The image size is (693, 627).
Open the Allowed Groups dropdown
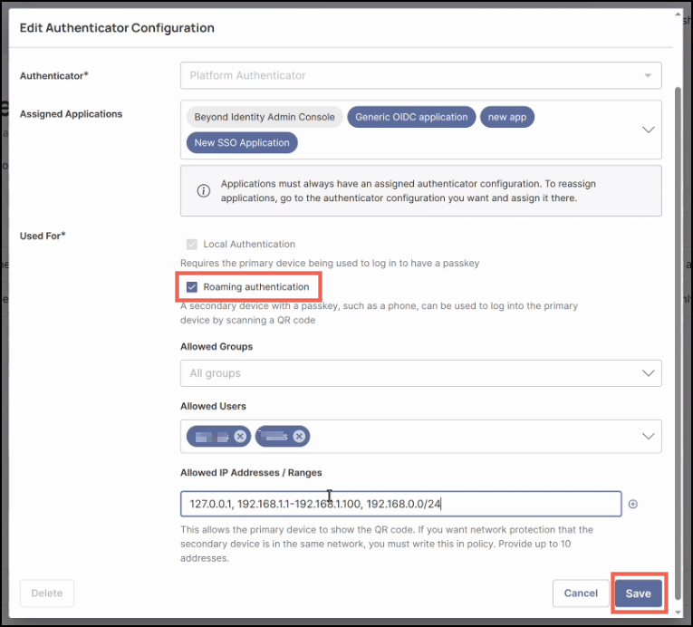click(x=420, y=373)
